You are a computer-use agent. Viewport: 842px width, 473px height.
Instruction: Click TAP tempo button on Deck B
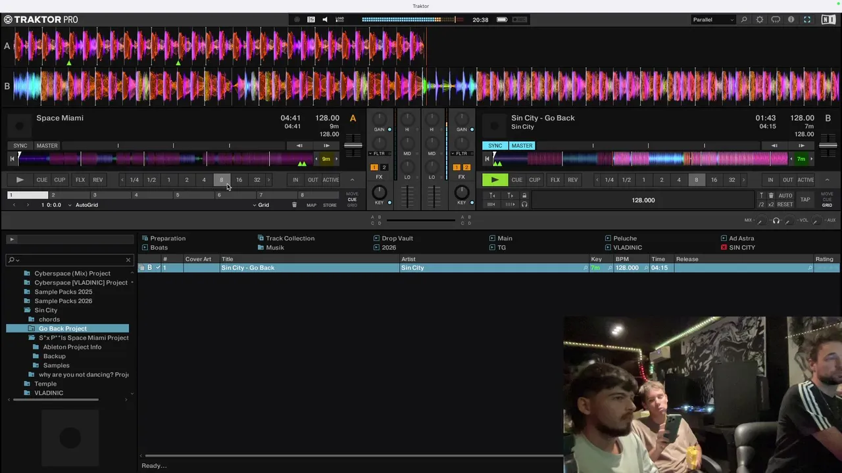pyautogui.click(x=805, y=200)
